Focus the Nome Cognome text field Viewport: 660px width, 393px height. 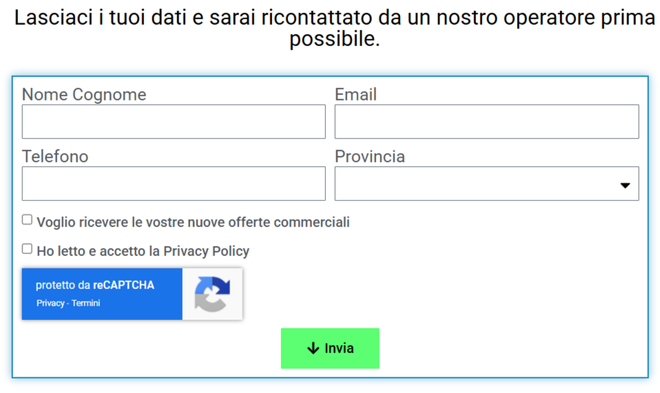[x=174, y=122]
